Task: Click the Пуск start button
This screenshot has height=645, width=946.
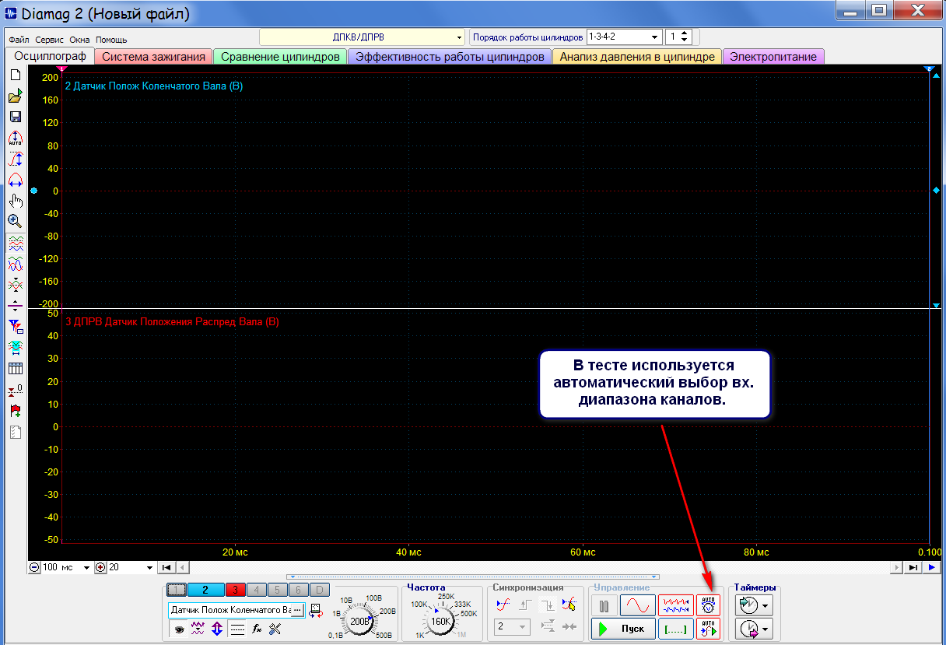Action: (623, 628)
